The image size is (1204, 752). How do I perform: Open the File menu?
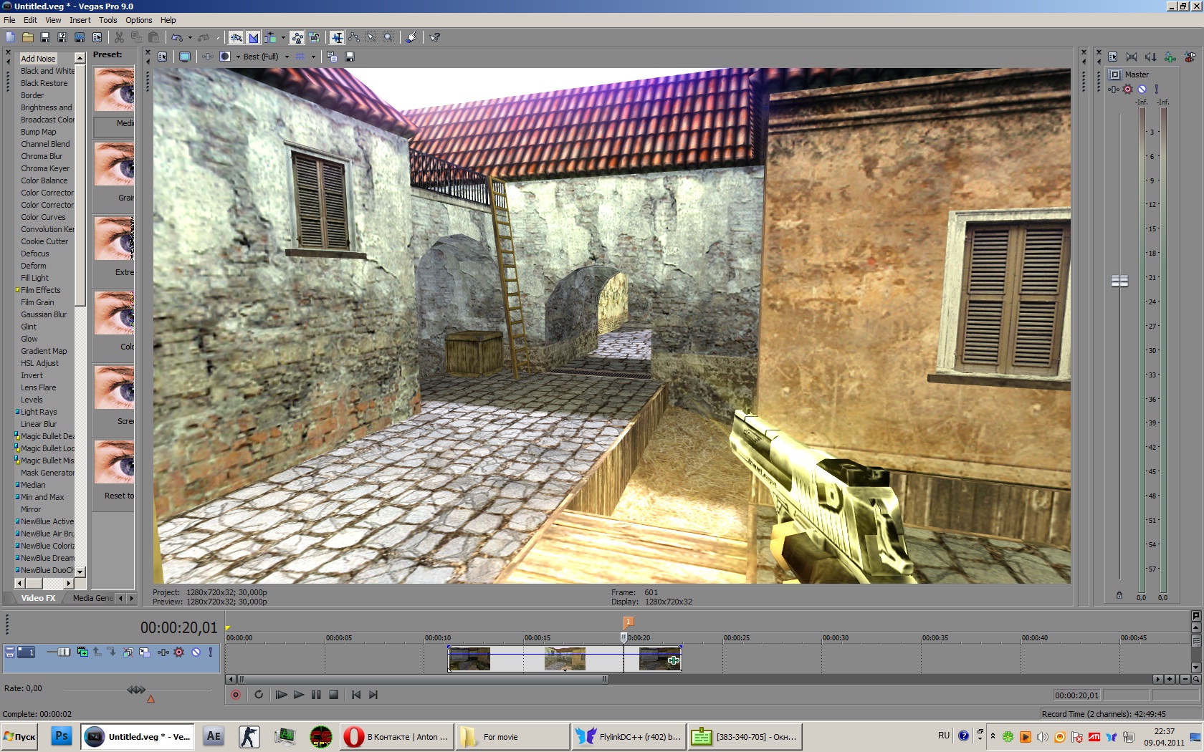click(9, 20)
